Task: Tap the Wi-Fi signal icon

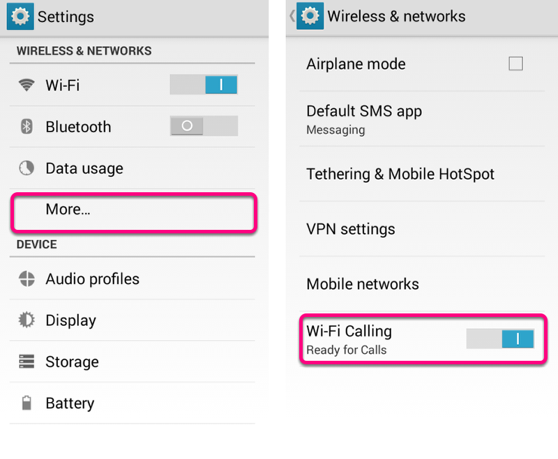Action: click(x=27, y=85)
